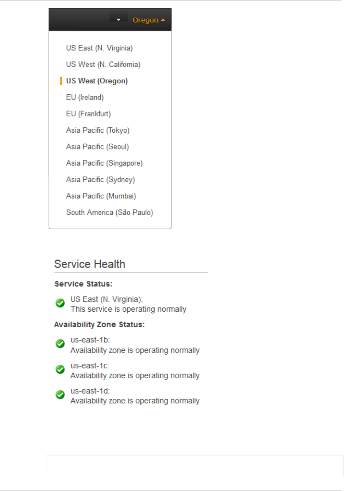Choose South America (São Paulo) region
344x491 pixels.
[x=109, y=212]
